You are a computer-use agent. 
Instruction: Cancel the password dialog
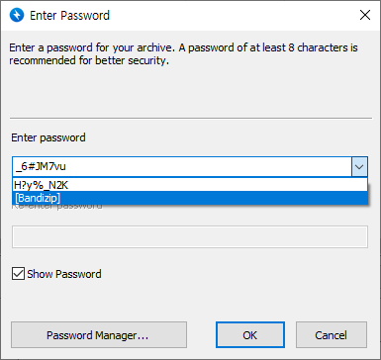pos(332,335)
